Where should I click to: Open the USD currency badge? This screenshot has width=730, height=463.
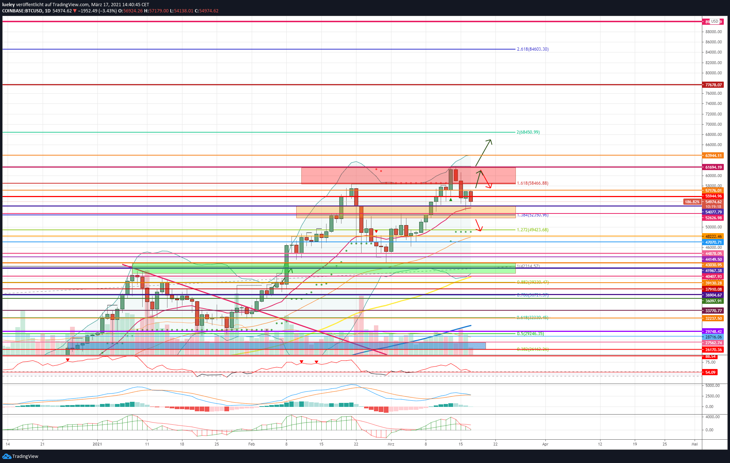click(714, 21)
